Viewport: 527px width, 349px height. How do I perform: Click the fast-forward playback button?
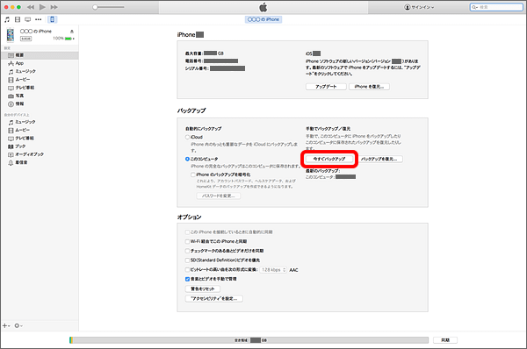coord(54,7)
